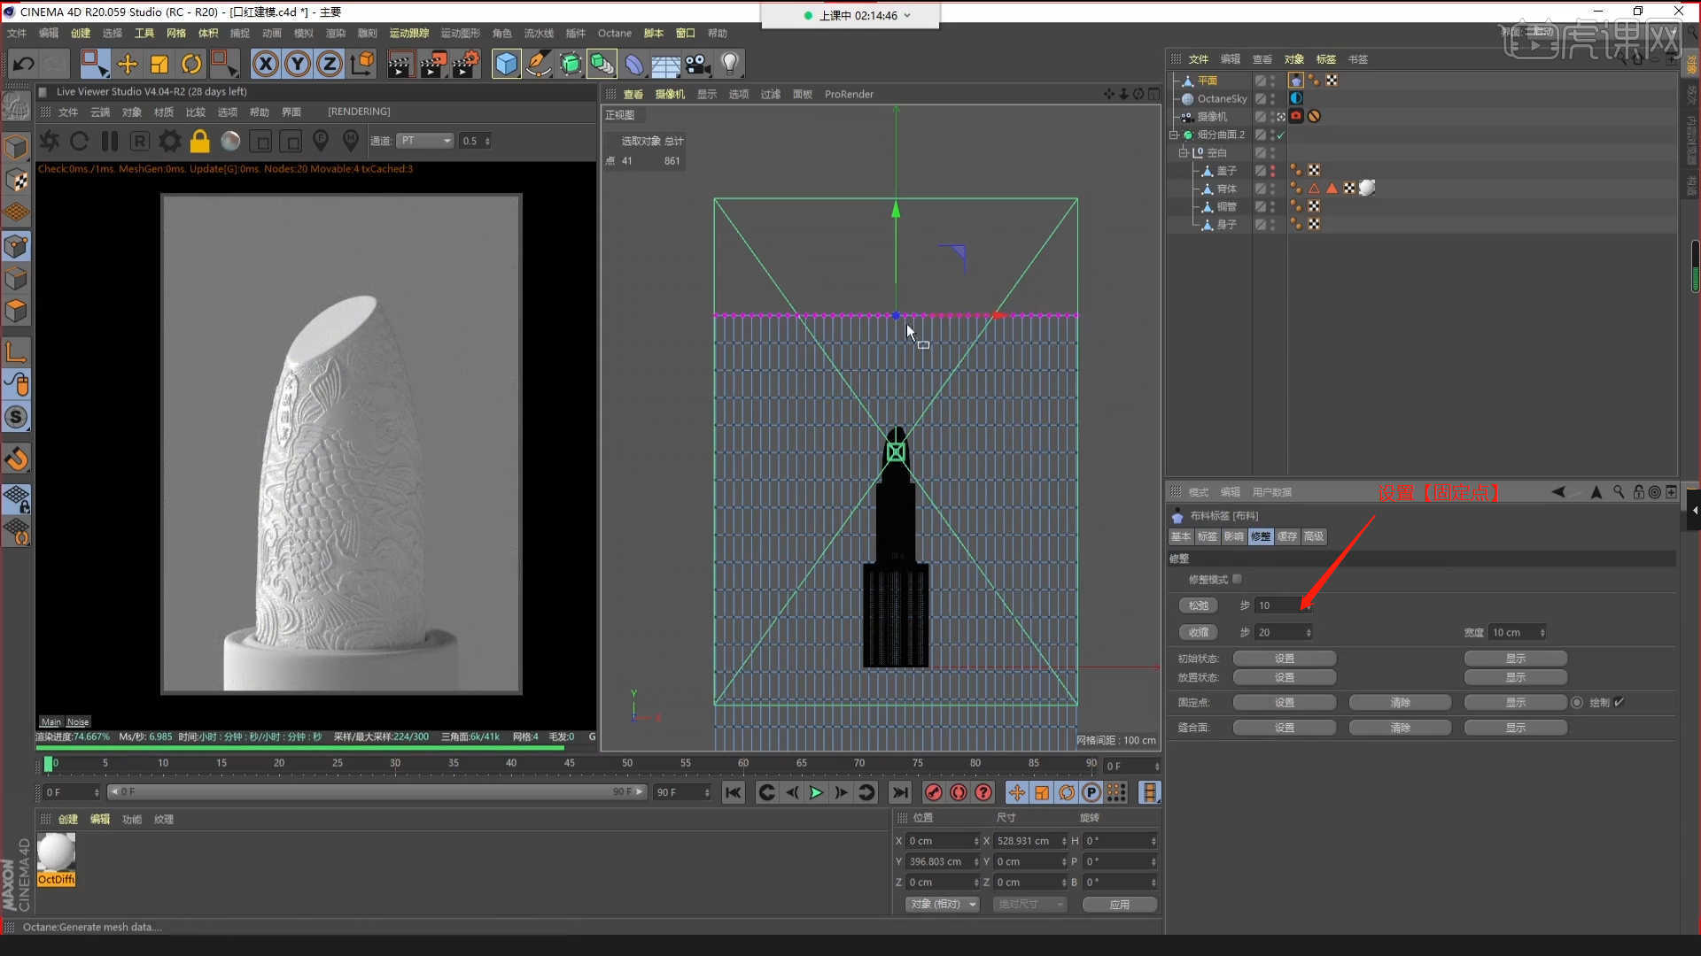This screenshot has width=1701, height=956.
Task: Click the 收缩 step value 20 field
Action: (x=1282, y=632)
